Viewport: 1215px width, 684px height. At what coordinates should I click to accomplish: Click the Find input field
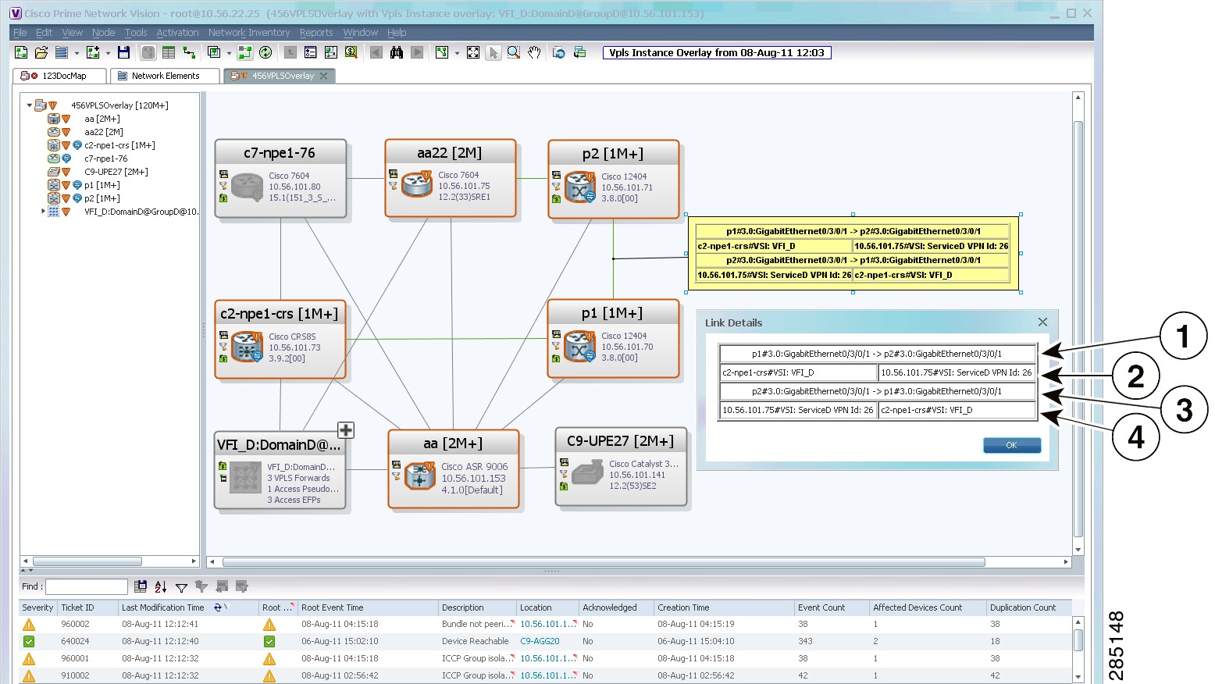86,586
